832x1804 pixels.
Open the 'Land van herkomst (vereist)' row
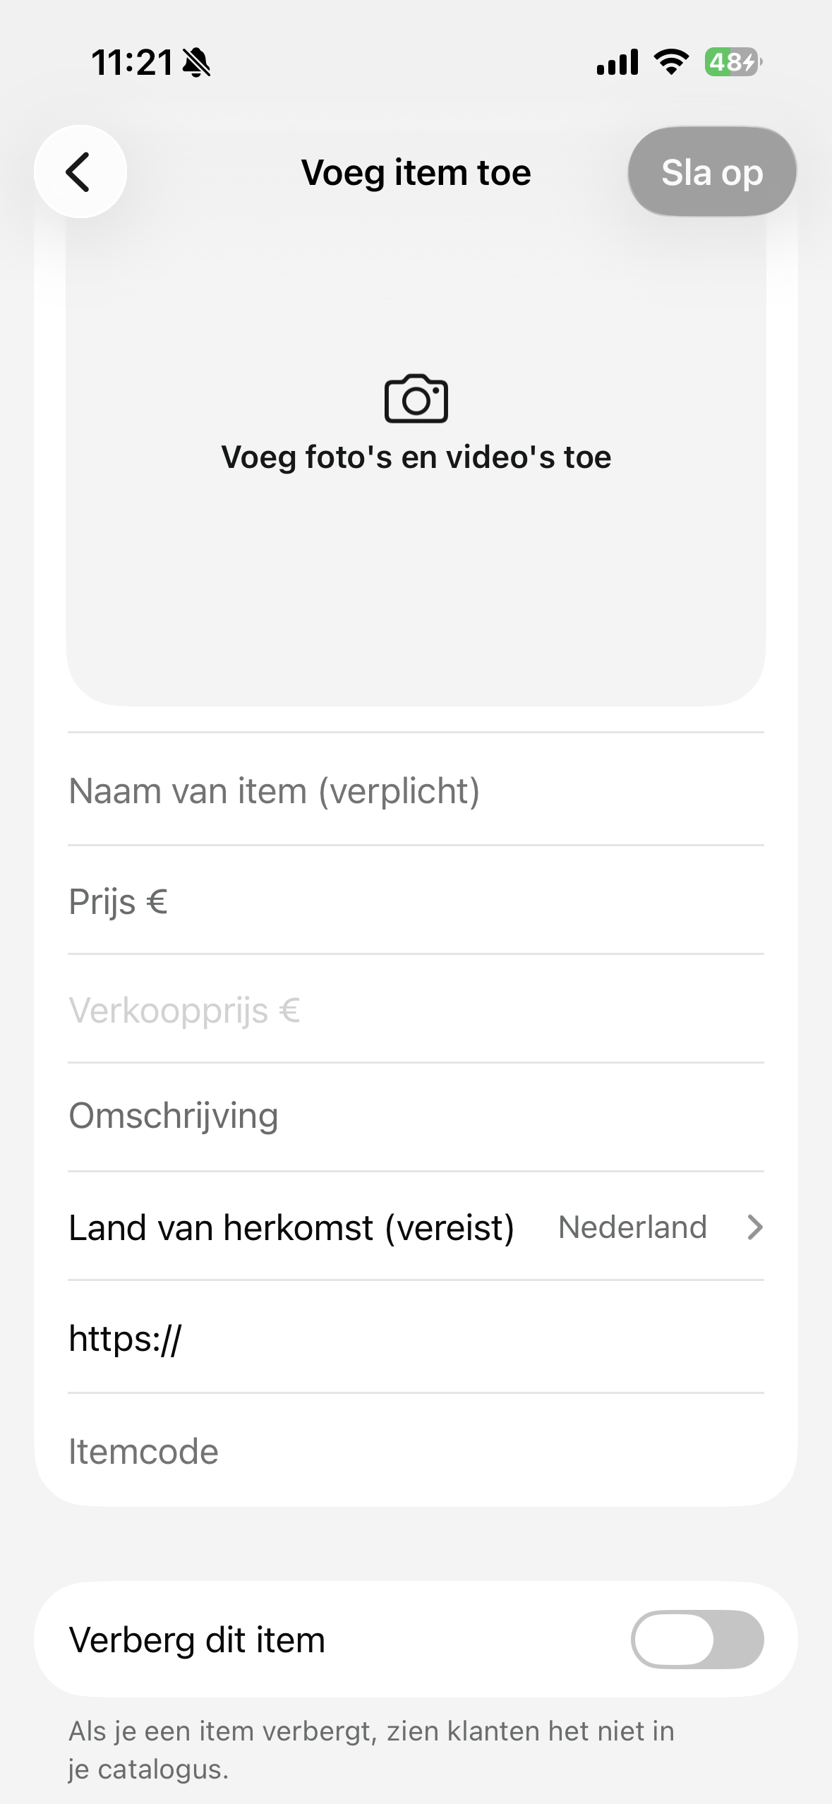(291, 1227)
